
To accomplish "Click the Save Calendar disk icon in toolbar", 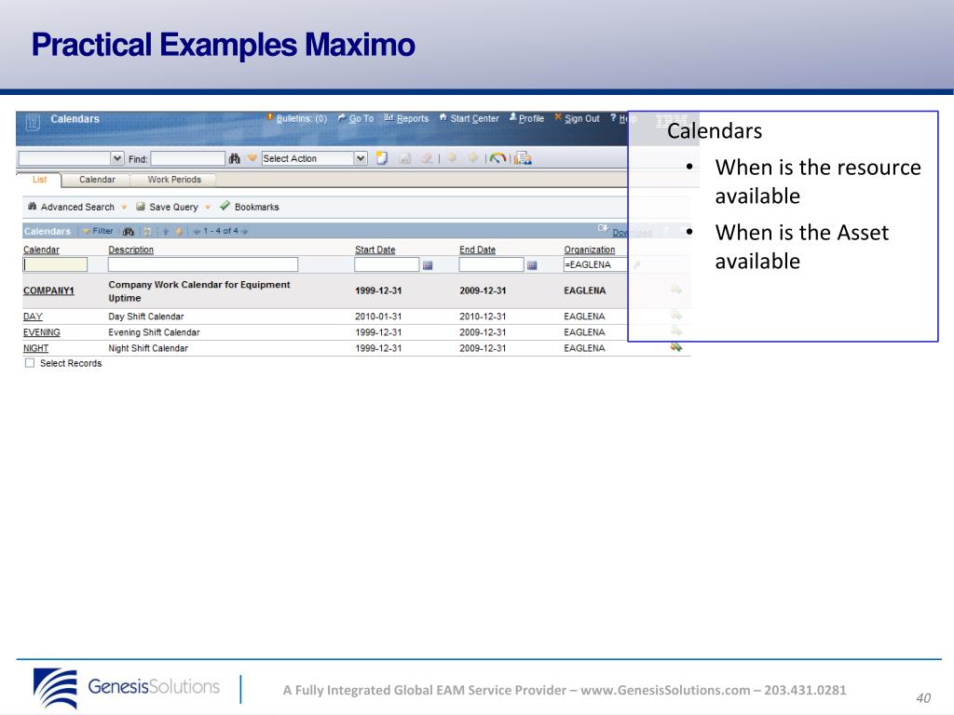I will 404,158.
